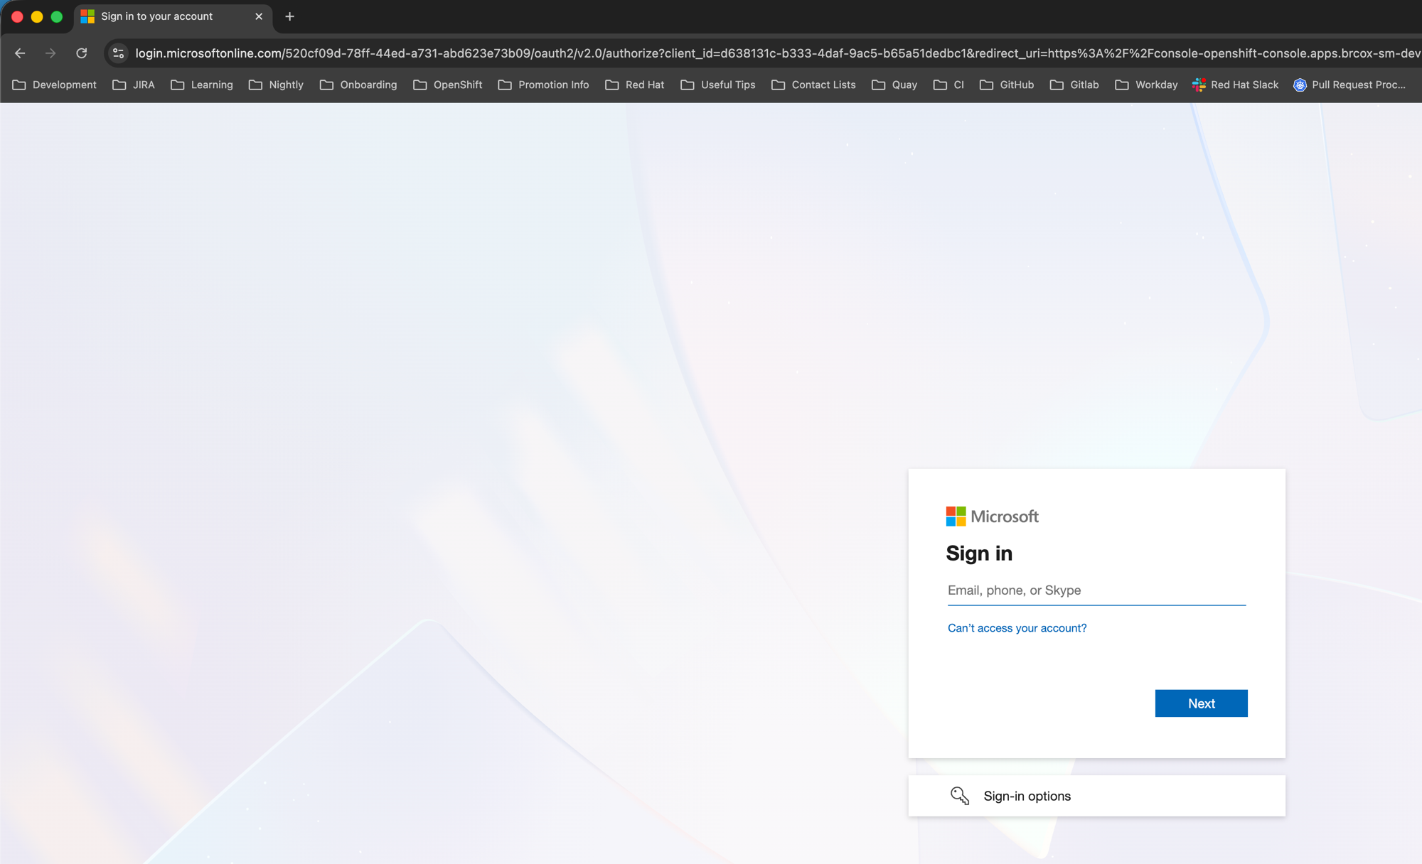The height and width of the screenshot is (864, 1422).
Task: Open the GitHub bookmarks folder
Action: click(1007, 85)
